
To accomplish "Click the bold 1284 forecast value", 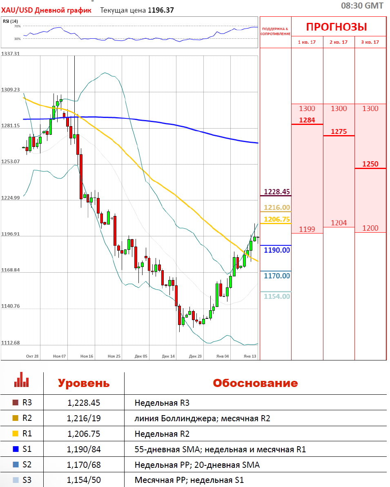I will click(x=307, y=120).
